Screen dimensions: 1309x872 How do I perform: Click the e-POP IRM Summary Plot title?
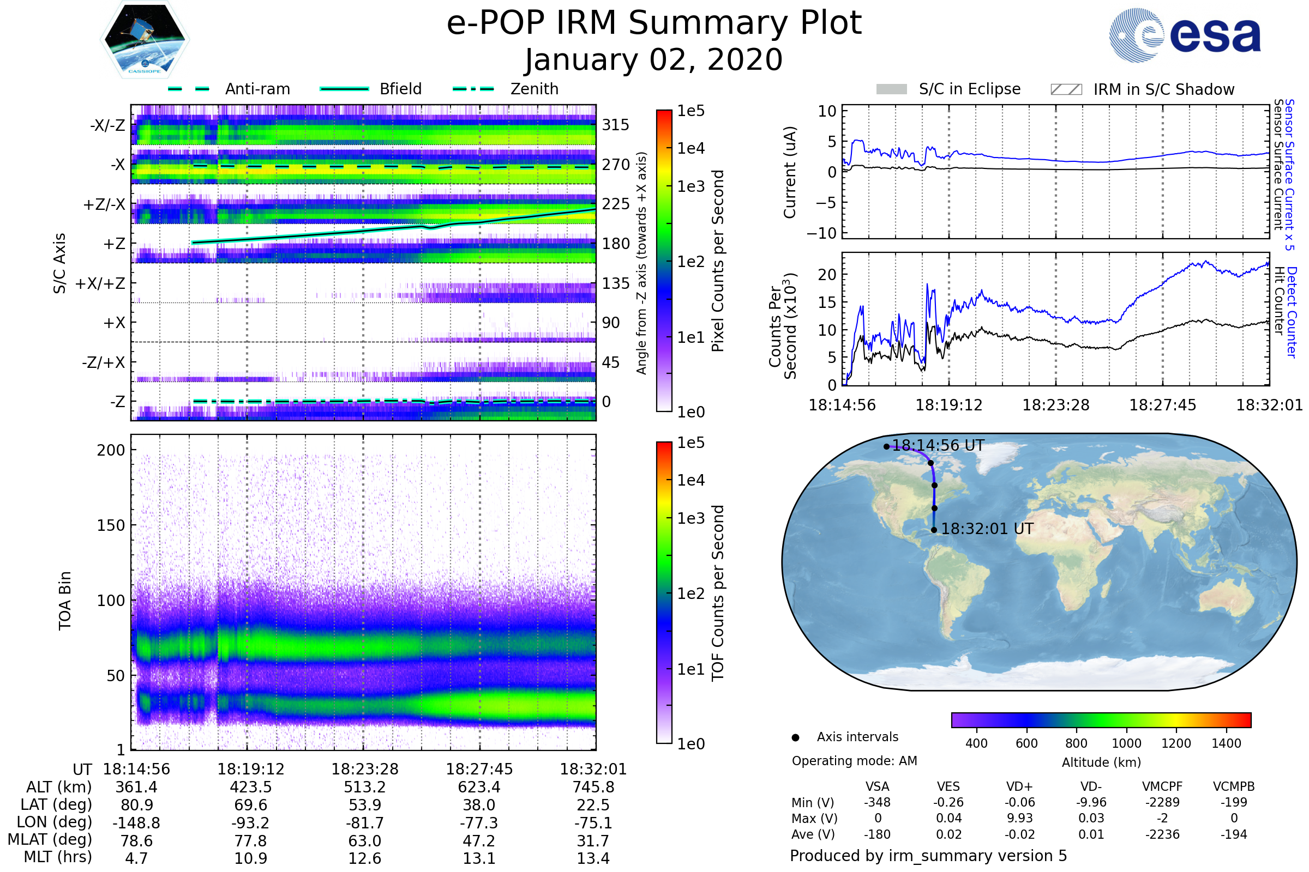[654, 23]
